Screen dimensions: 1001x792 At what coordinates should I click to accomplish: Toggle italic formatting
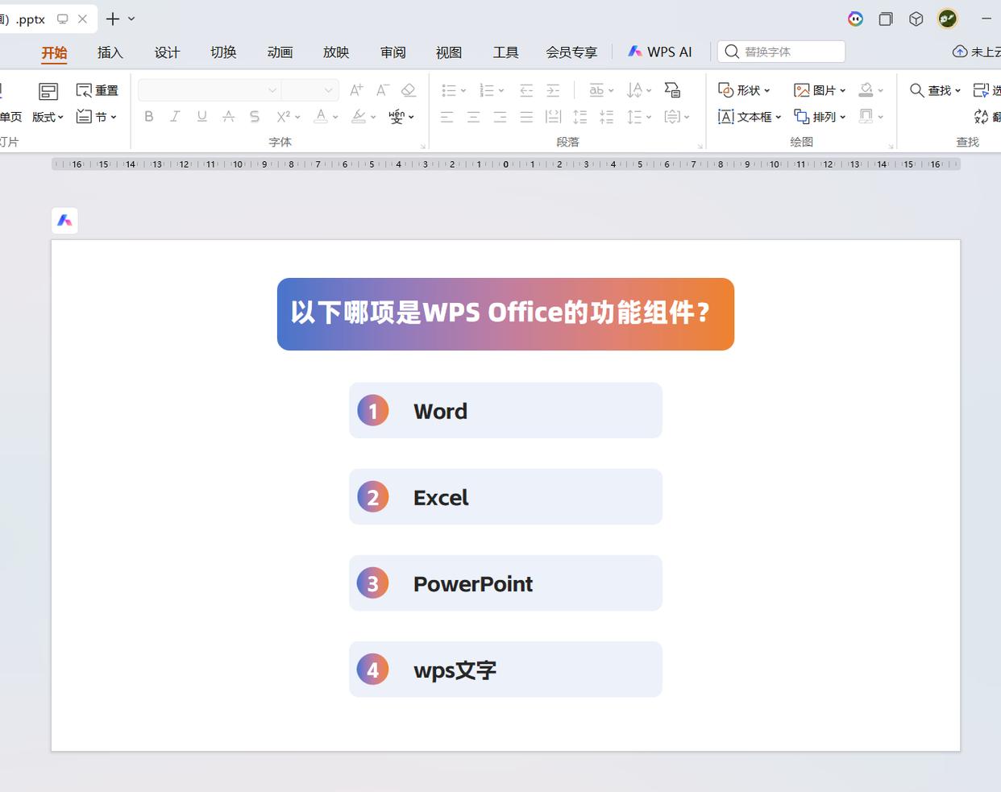[x=175, y=117]
